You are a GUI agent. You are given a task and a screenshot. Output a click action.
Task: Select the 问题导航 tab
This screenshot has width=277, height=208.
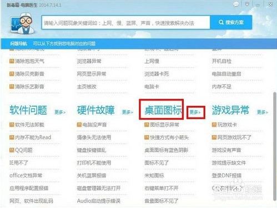point(18,44)
